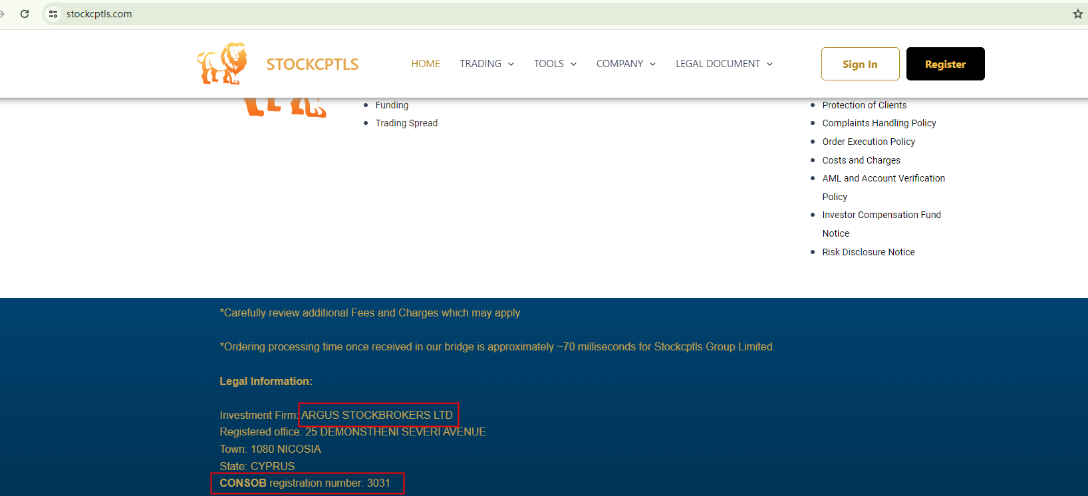Click the Fees and Charges review note
Viewport: 1088px width, 496px height.
(370, 313)
